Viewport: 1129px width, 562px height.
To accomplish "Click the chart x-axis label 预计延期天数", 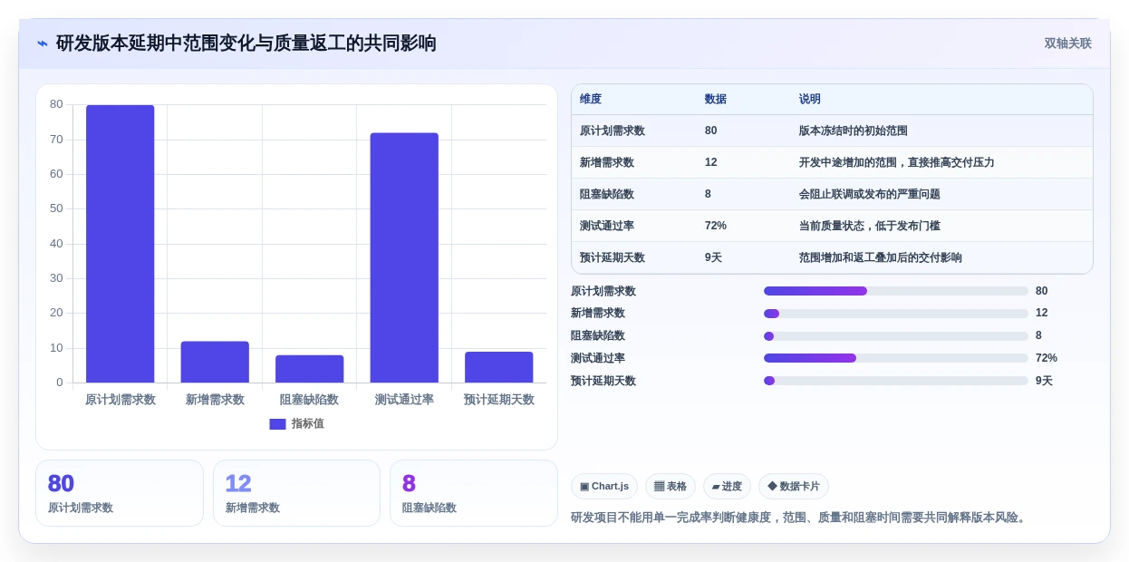I will [499, 400].
